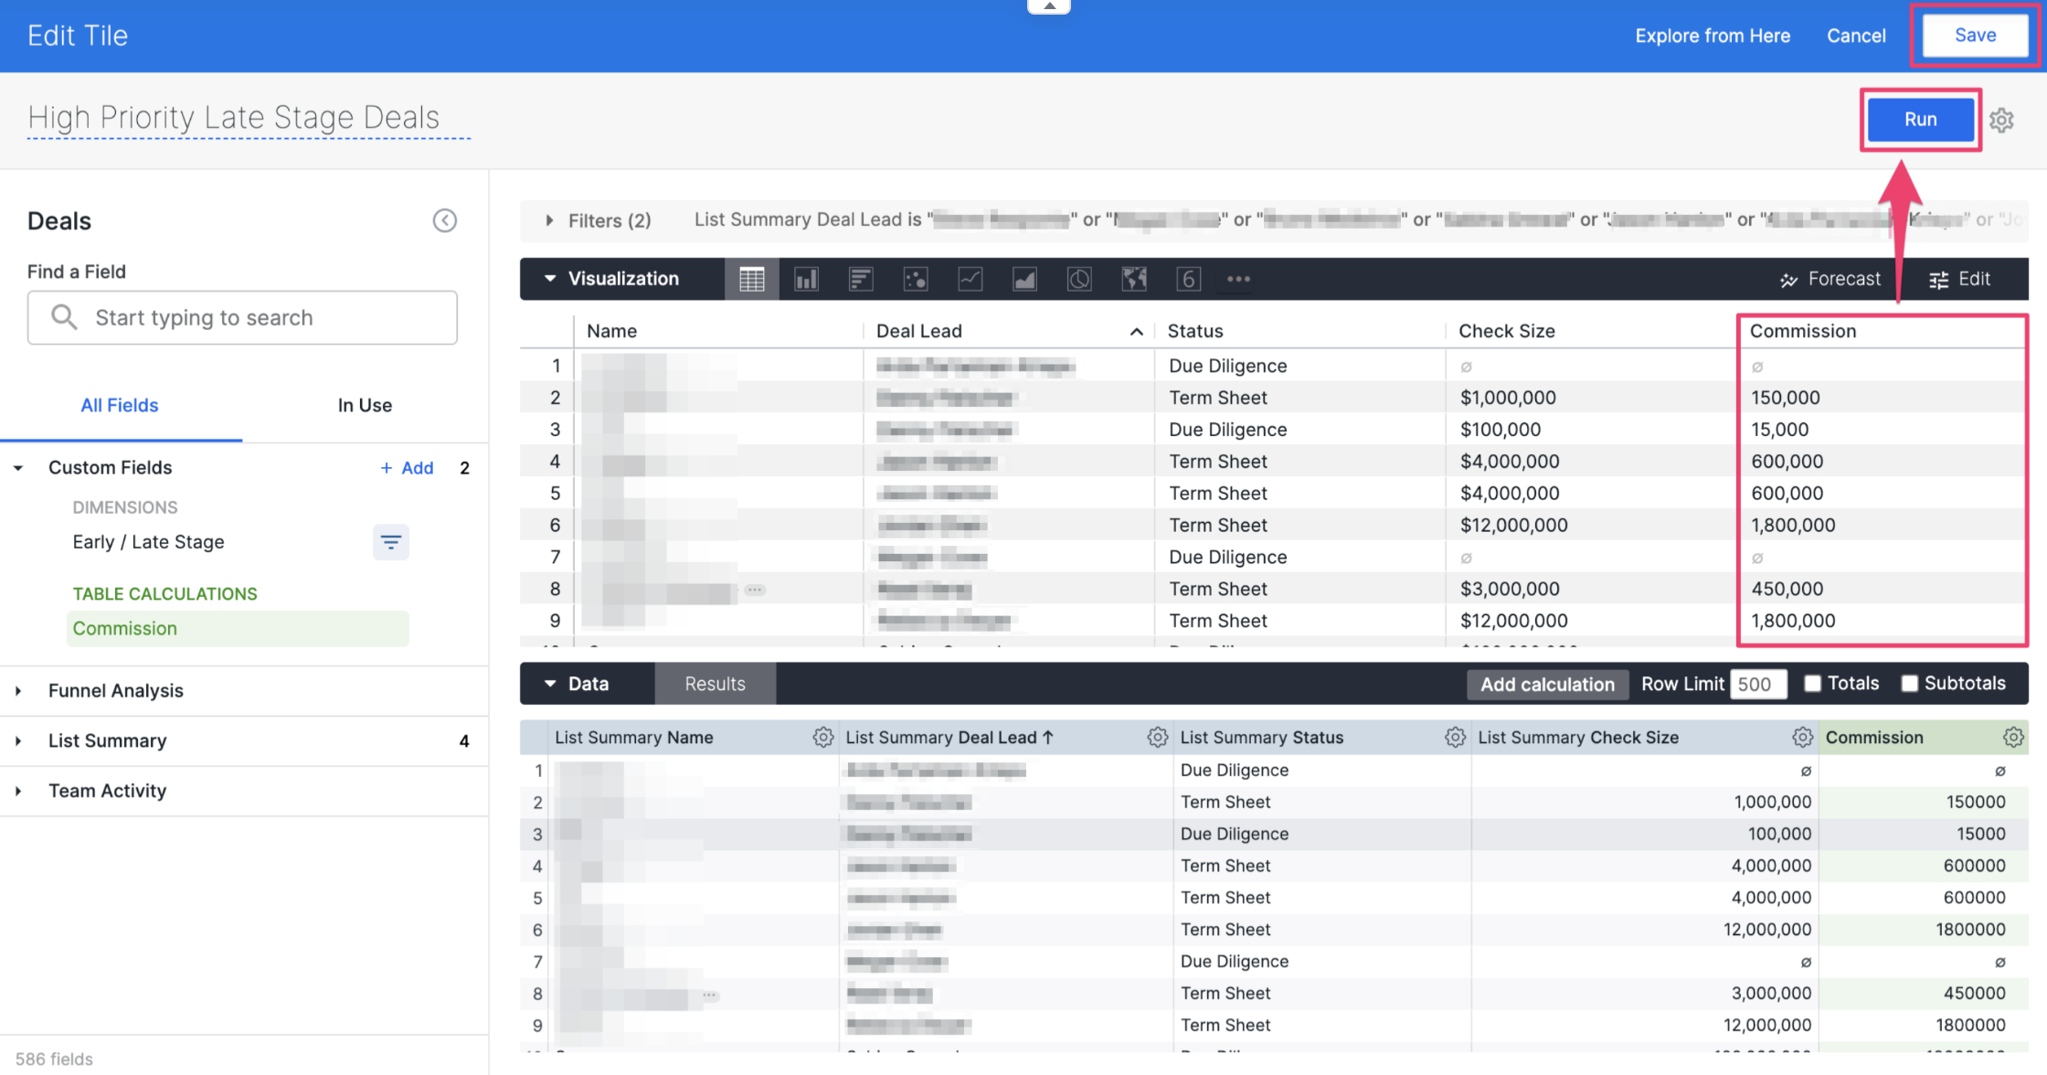Pick the area chart visualization

[1024, 279]
